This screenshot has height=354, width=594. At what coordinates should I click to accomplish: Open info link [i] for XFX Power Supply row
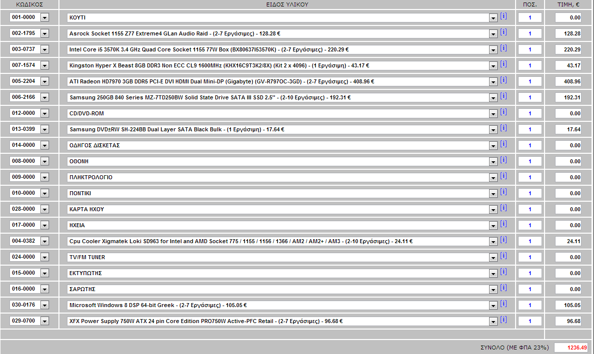[x=504, y=320]
